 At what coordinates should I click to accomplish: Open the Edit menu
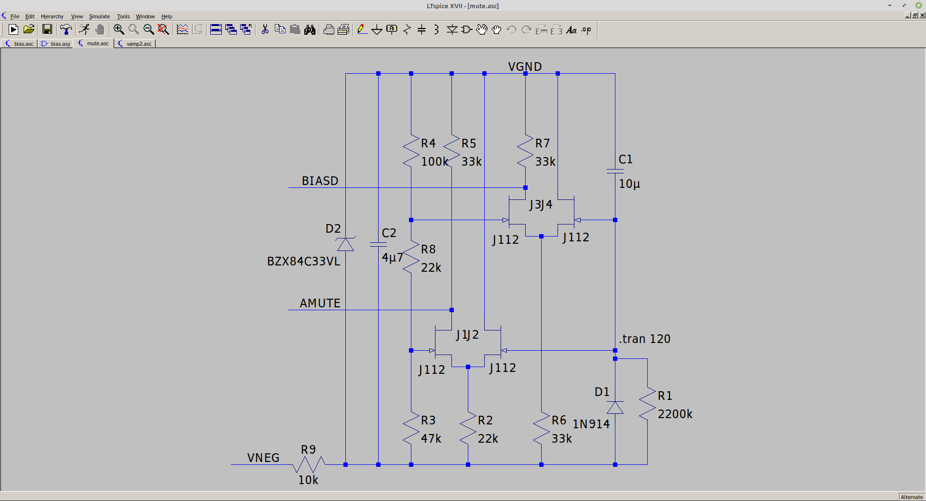(30, 16)
